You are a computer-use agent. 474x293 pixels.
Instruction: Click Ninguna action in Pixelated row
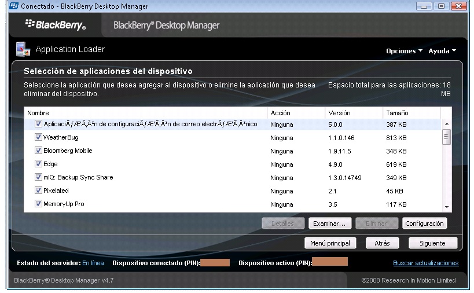tap(282, 191)
